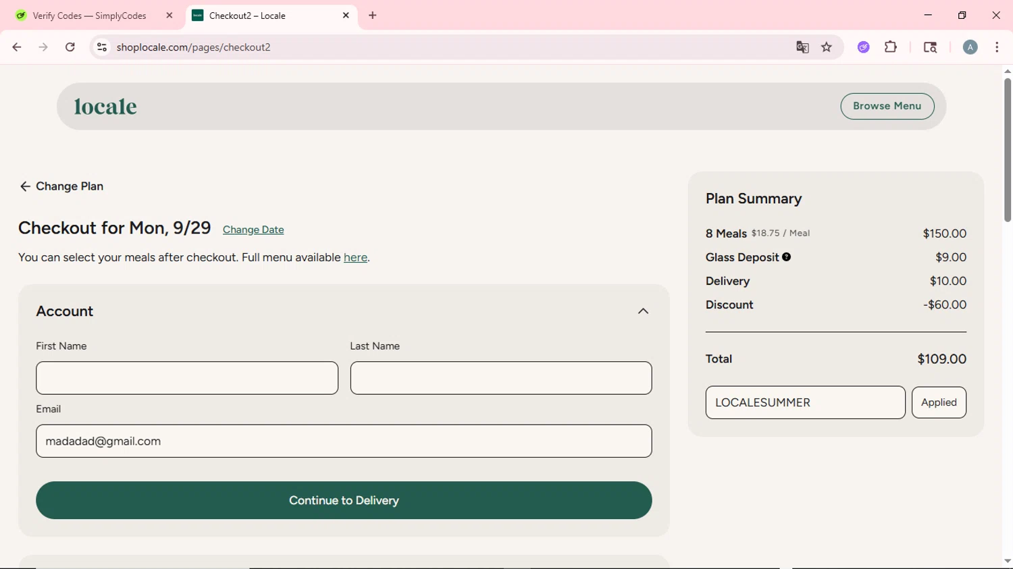This screenshot has width=1013, height=569.
Task: Click the 8 Meals label
Action: point(726,234)
